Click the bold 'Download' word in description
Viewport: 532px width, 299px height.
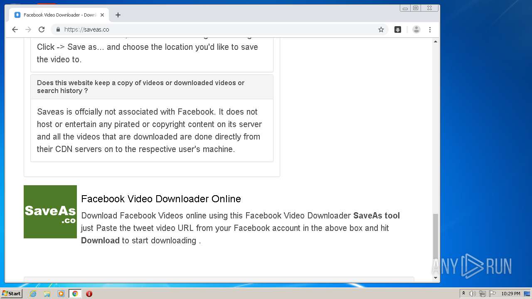(100, 240)
